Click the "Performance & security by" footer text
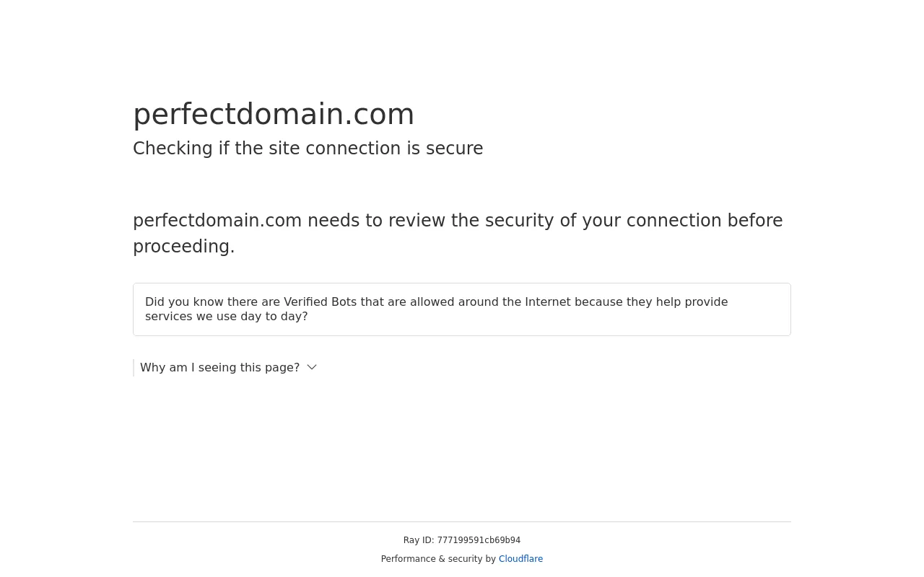 (438, 559)
